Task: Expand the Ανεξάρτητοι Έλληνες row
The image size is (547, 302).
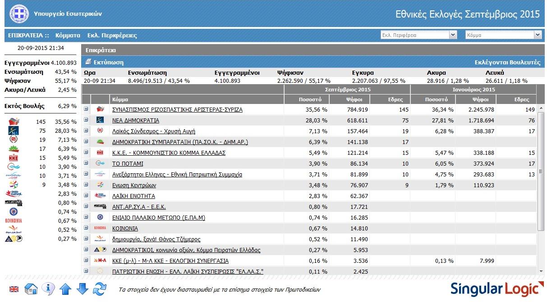Action: pyautogui.click(x=86, y=174)
